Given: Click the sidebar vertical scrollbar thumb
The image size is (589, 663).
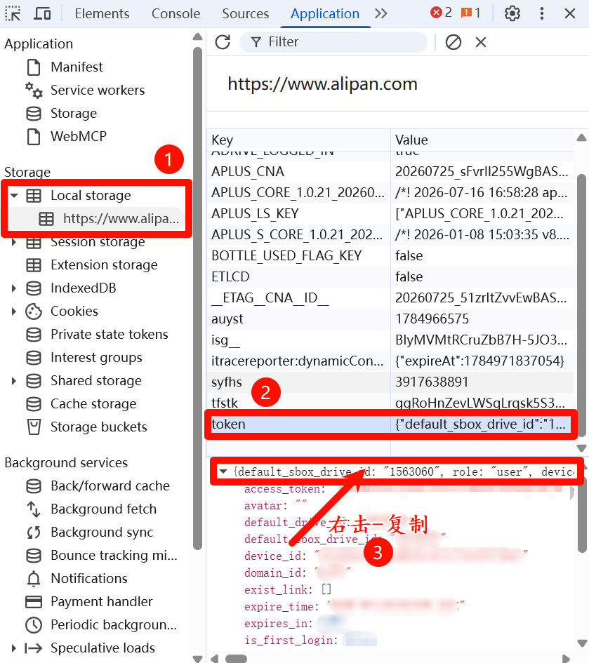Looking at the screenshot, I should point(197,298).
